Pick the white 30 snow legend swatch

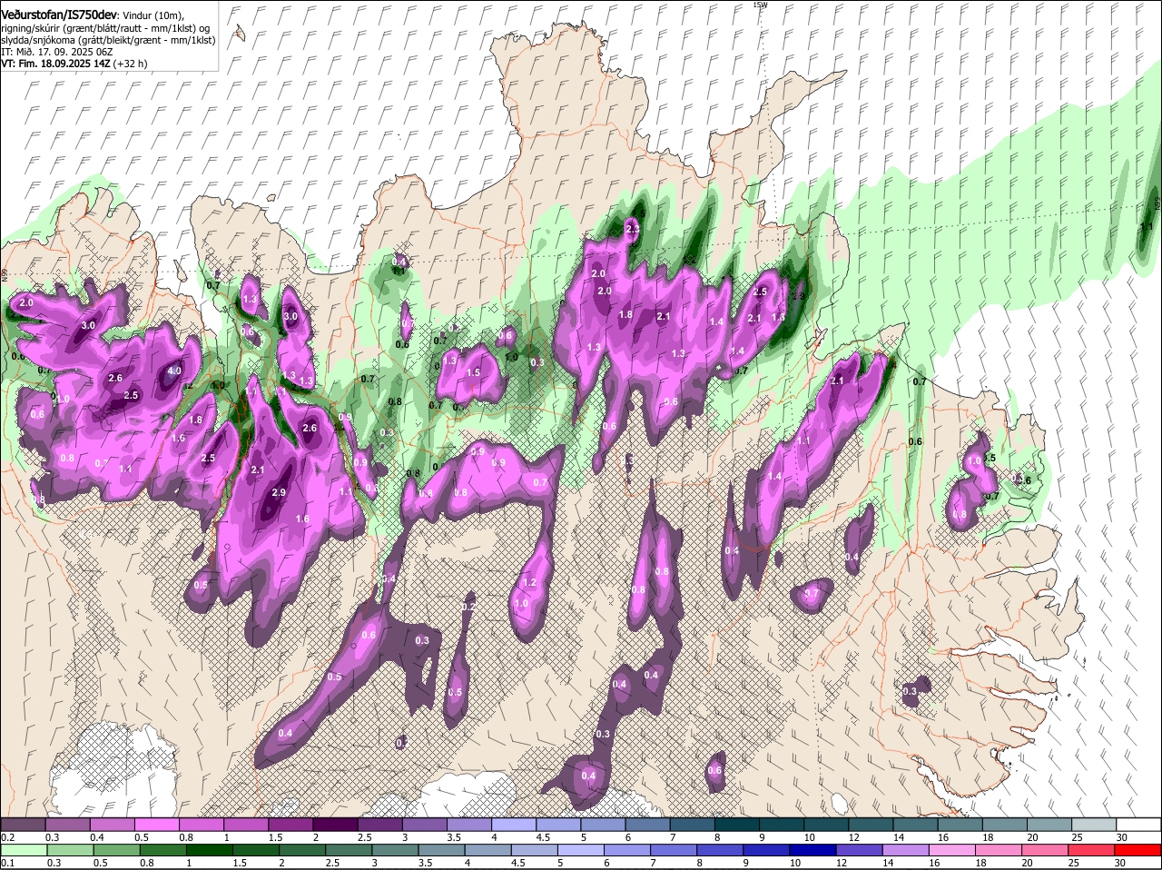click(x=1138, y=824)
